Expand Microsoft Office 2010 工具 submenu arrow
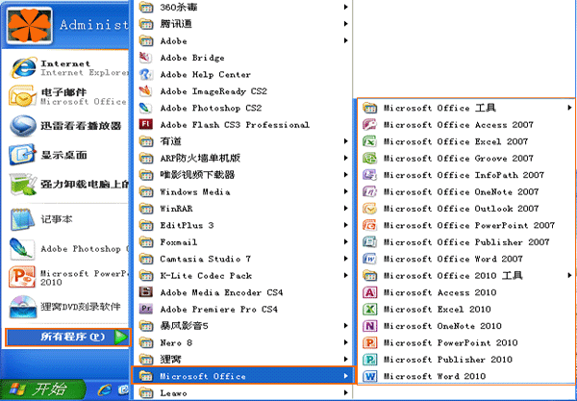Viewport: 577px width, 401px height. (569, 275)
